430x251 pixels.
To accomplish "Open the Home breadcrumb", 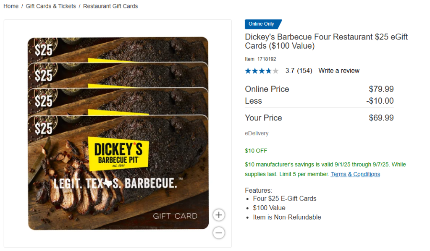I will click(x=11, y=6).
